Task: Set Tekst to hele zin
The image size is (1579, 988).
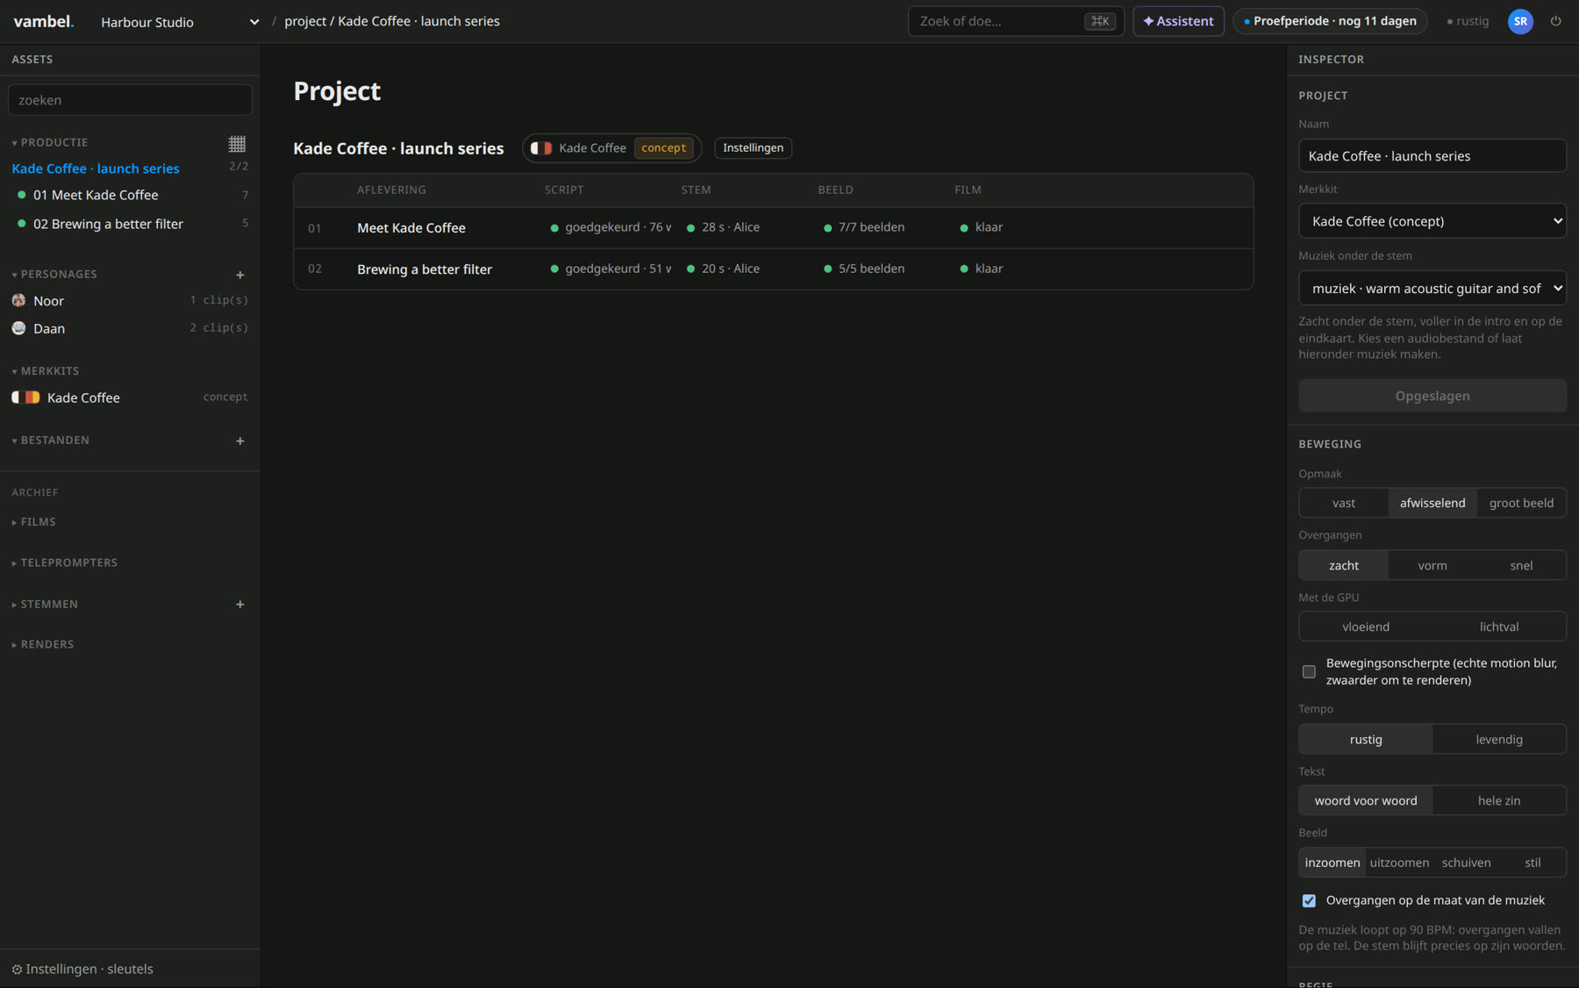Action: [x=1499, y=800]
